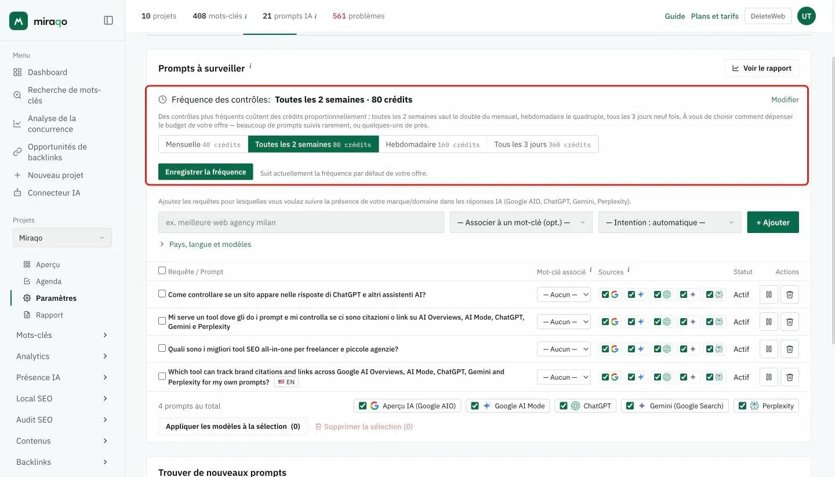Open the Miraqo project selector

(x=62, y=238)
